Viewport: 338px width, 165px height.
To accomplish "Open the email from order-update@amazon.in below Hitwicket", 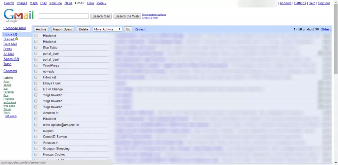I will click(x=61, y=125).
